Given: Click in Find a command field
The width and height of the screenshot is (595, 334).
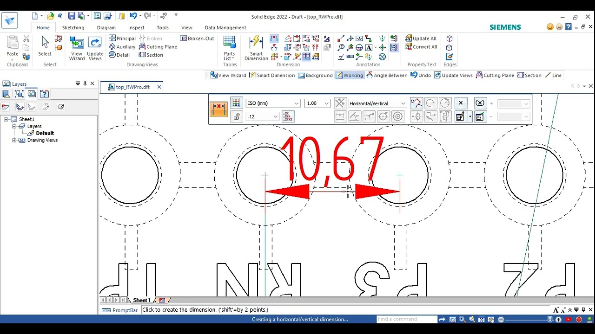Looking at the screenshot, I should click(407, 319).
